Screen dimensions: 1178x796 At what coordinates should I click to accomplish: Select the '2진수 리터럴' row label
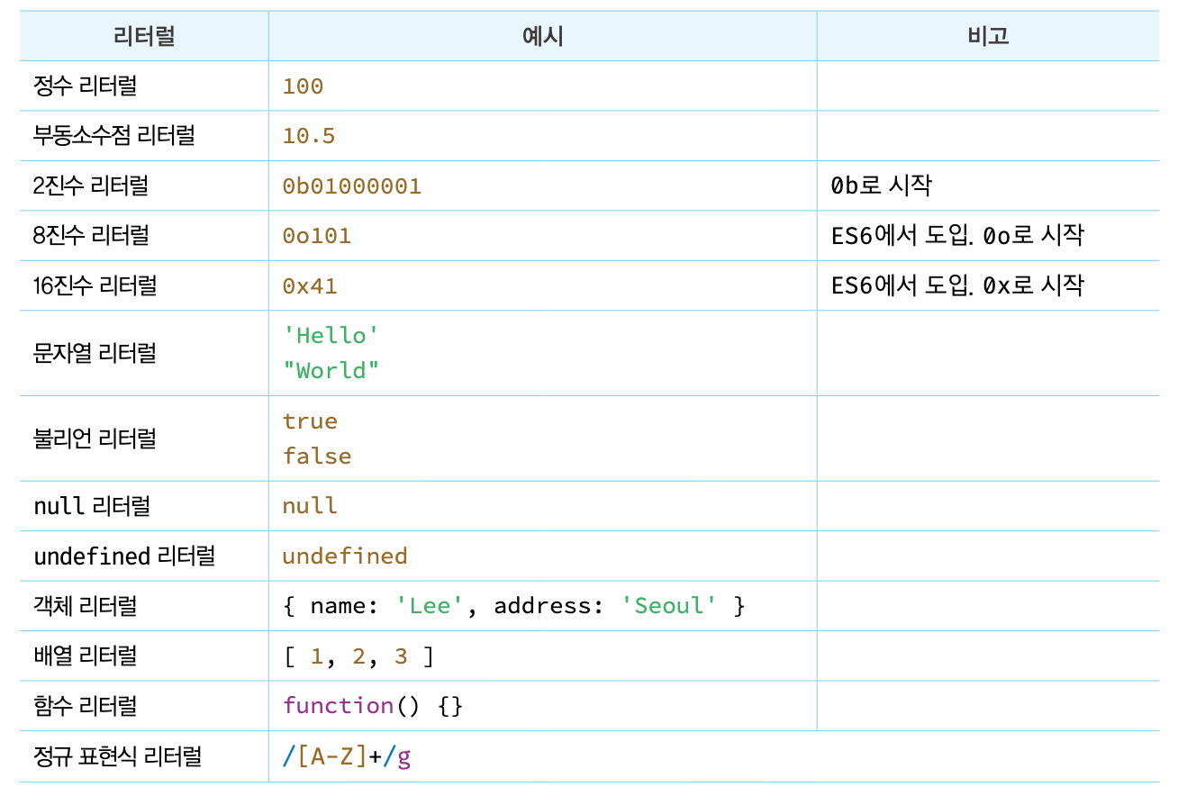[x=91, y=185]
